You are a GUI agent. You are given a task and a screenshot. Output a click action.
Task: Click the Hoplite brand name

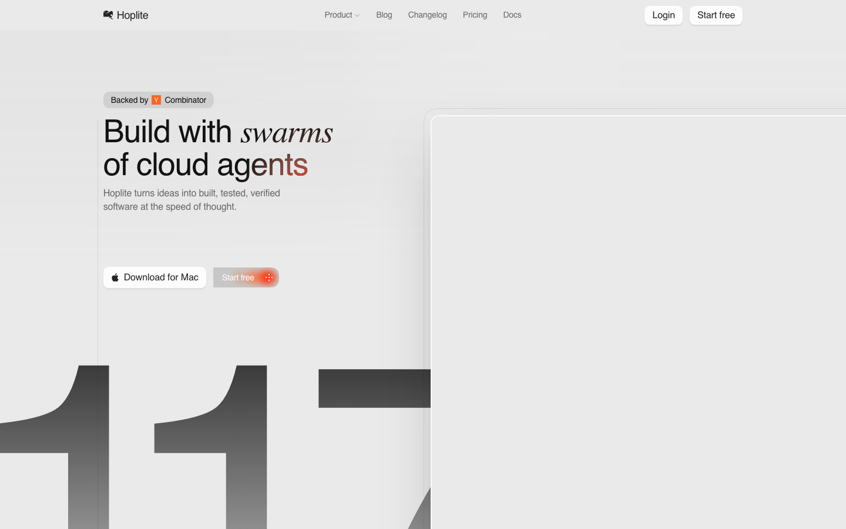pos(132,15)
